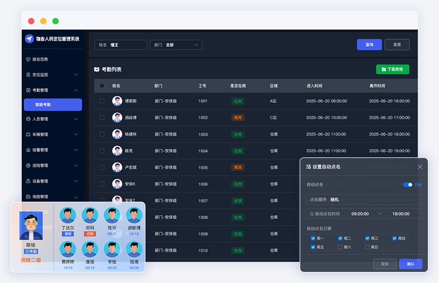Viewport: 439px width, 283px height.
Task: Click the 定位监控 location icon
Action: 28,75
